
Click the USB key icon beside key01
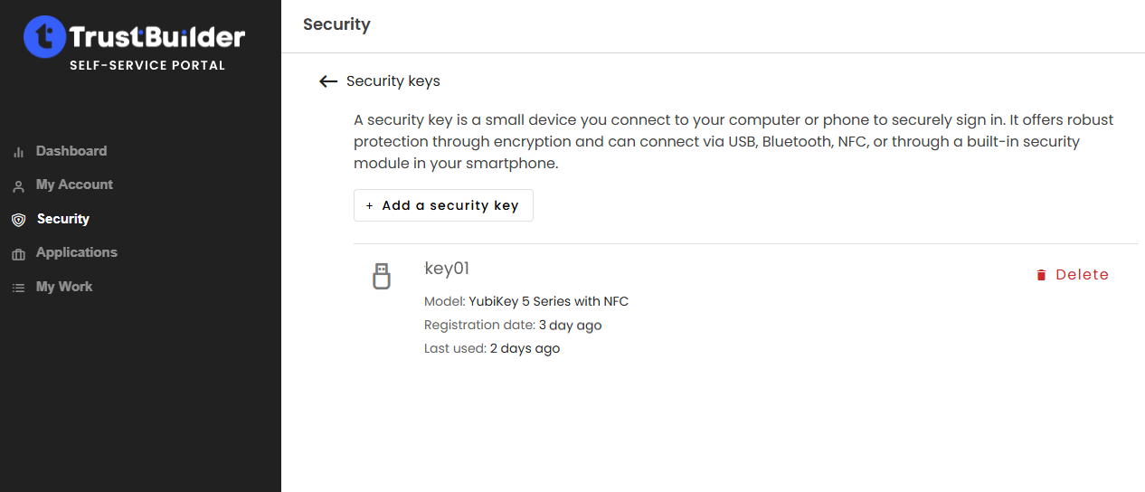(382, 276)
